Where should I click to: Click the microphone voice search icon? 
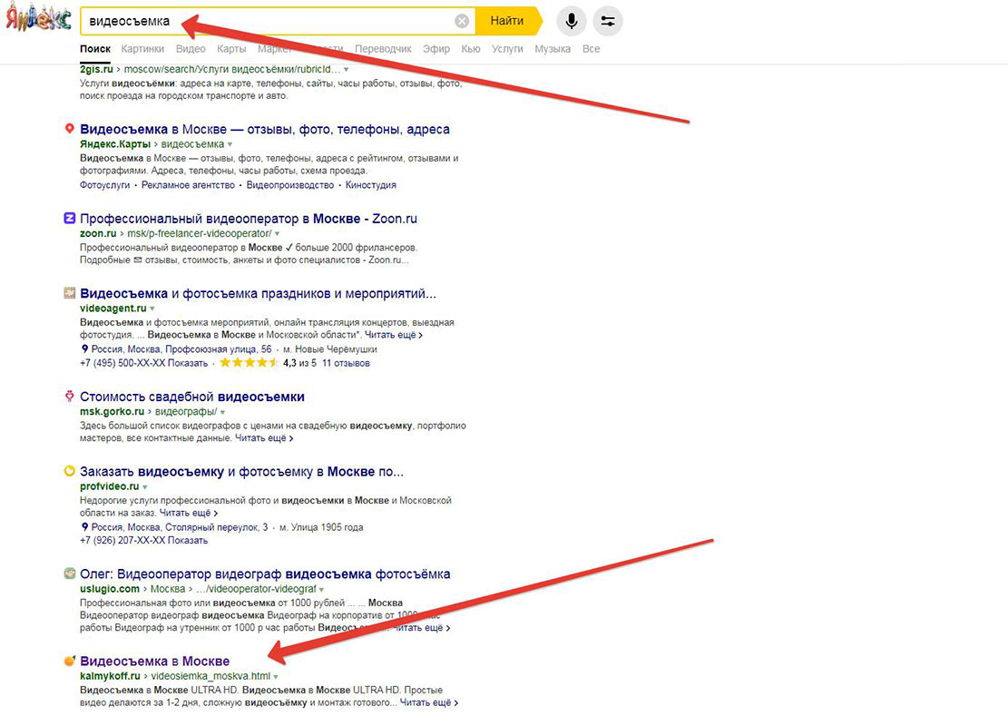click(x=571, y=21)
